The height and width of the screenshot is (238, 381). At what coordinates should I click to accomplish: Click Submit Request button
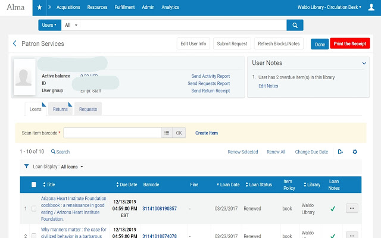tap(232, 43)
